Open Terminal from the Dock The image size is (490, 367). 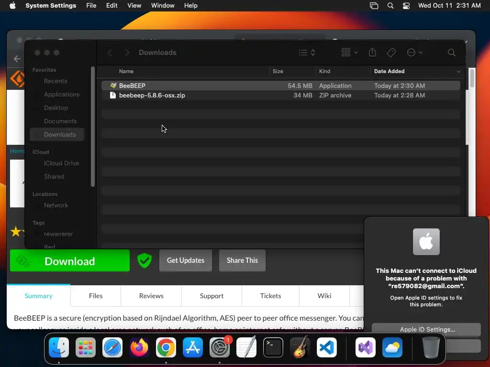(x=273, y=347)
